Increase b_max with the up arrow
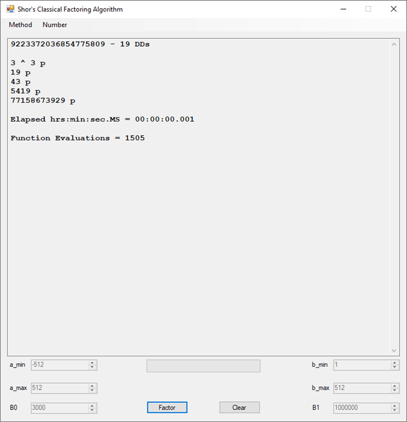The width and height of the screenshot is (407, 422). click(394, 386)
